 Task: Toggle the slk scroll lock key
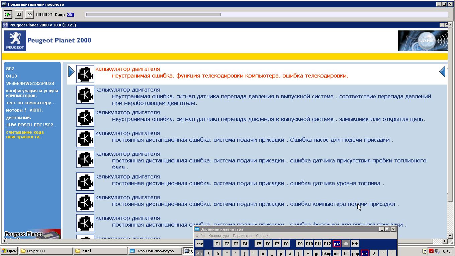click(346, 244)
